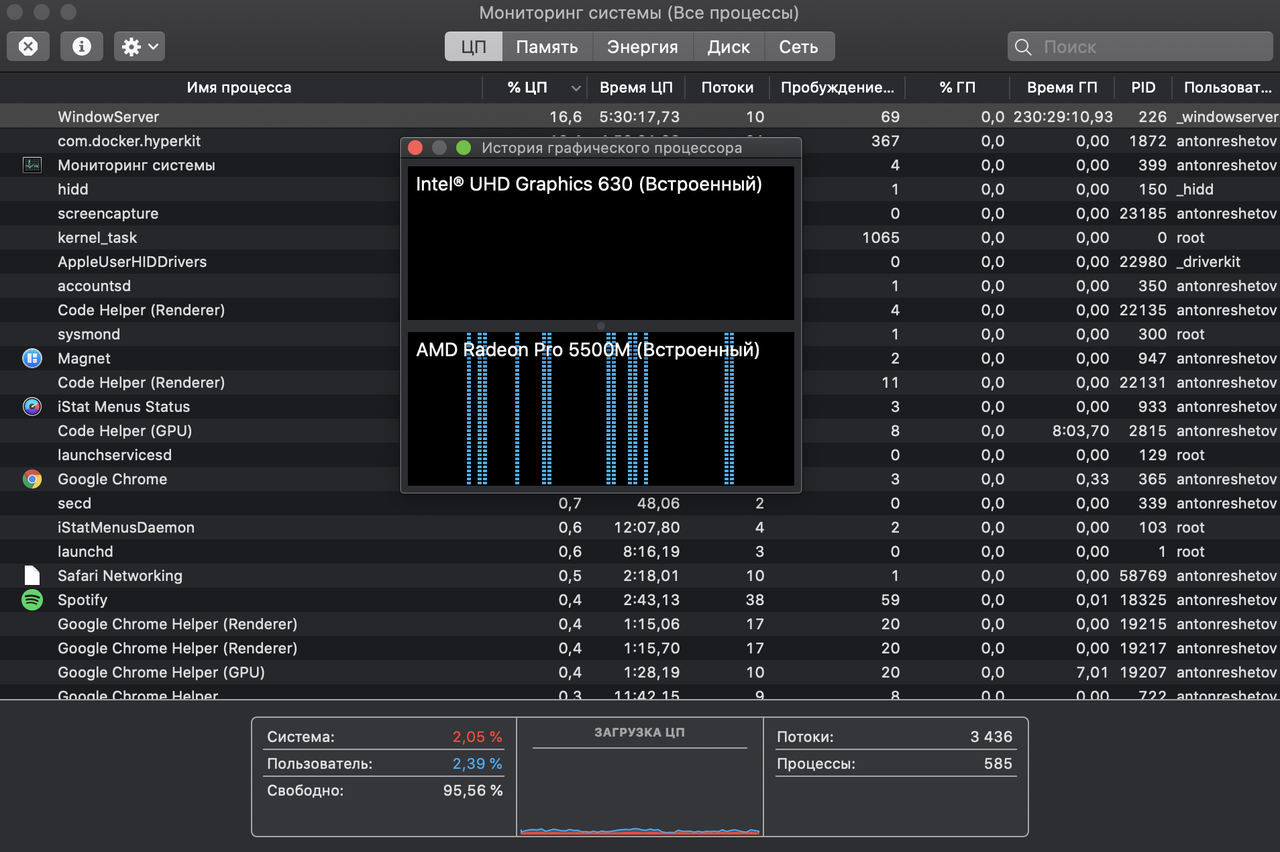Click the Свободно value 95,56 %
Screen dimensions: 1280x852
click(473, 790)
